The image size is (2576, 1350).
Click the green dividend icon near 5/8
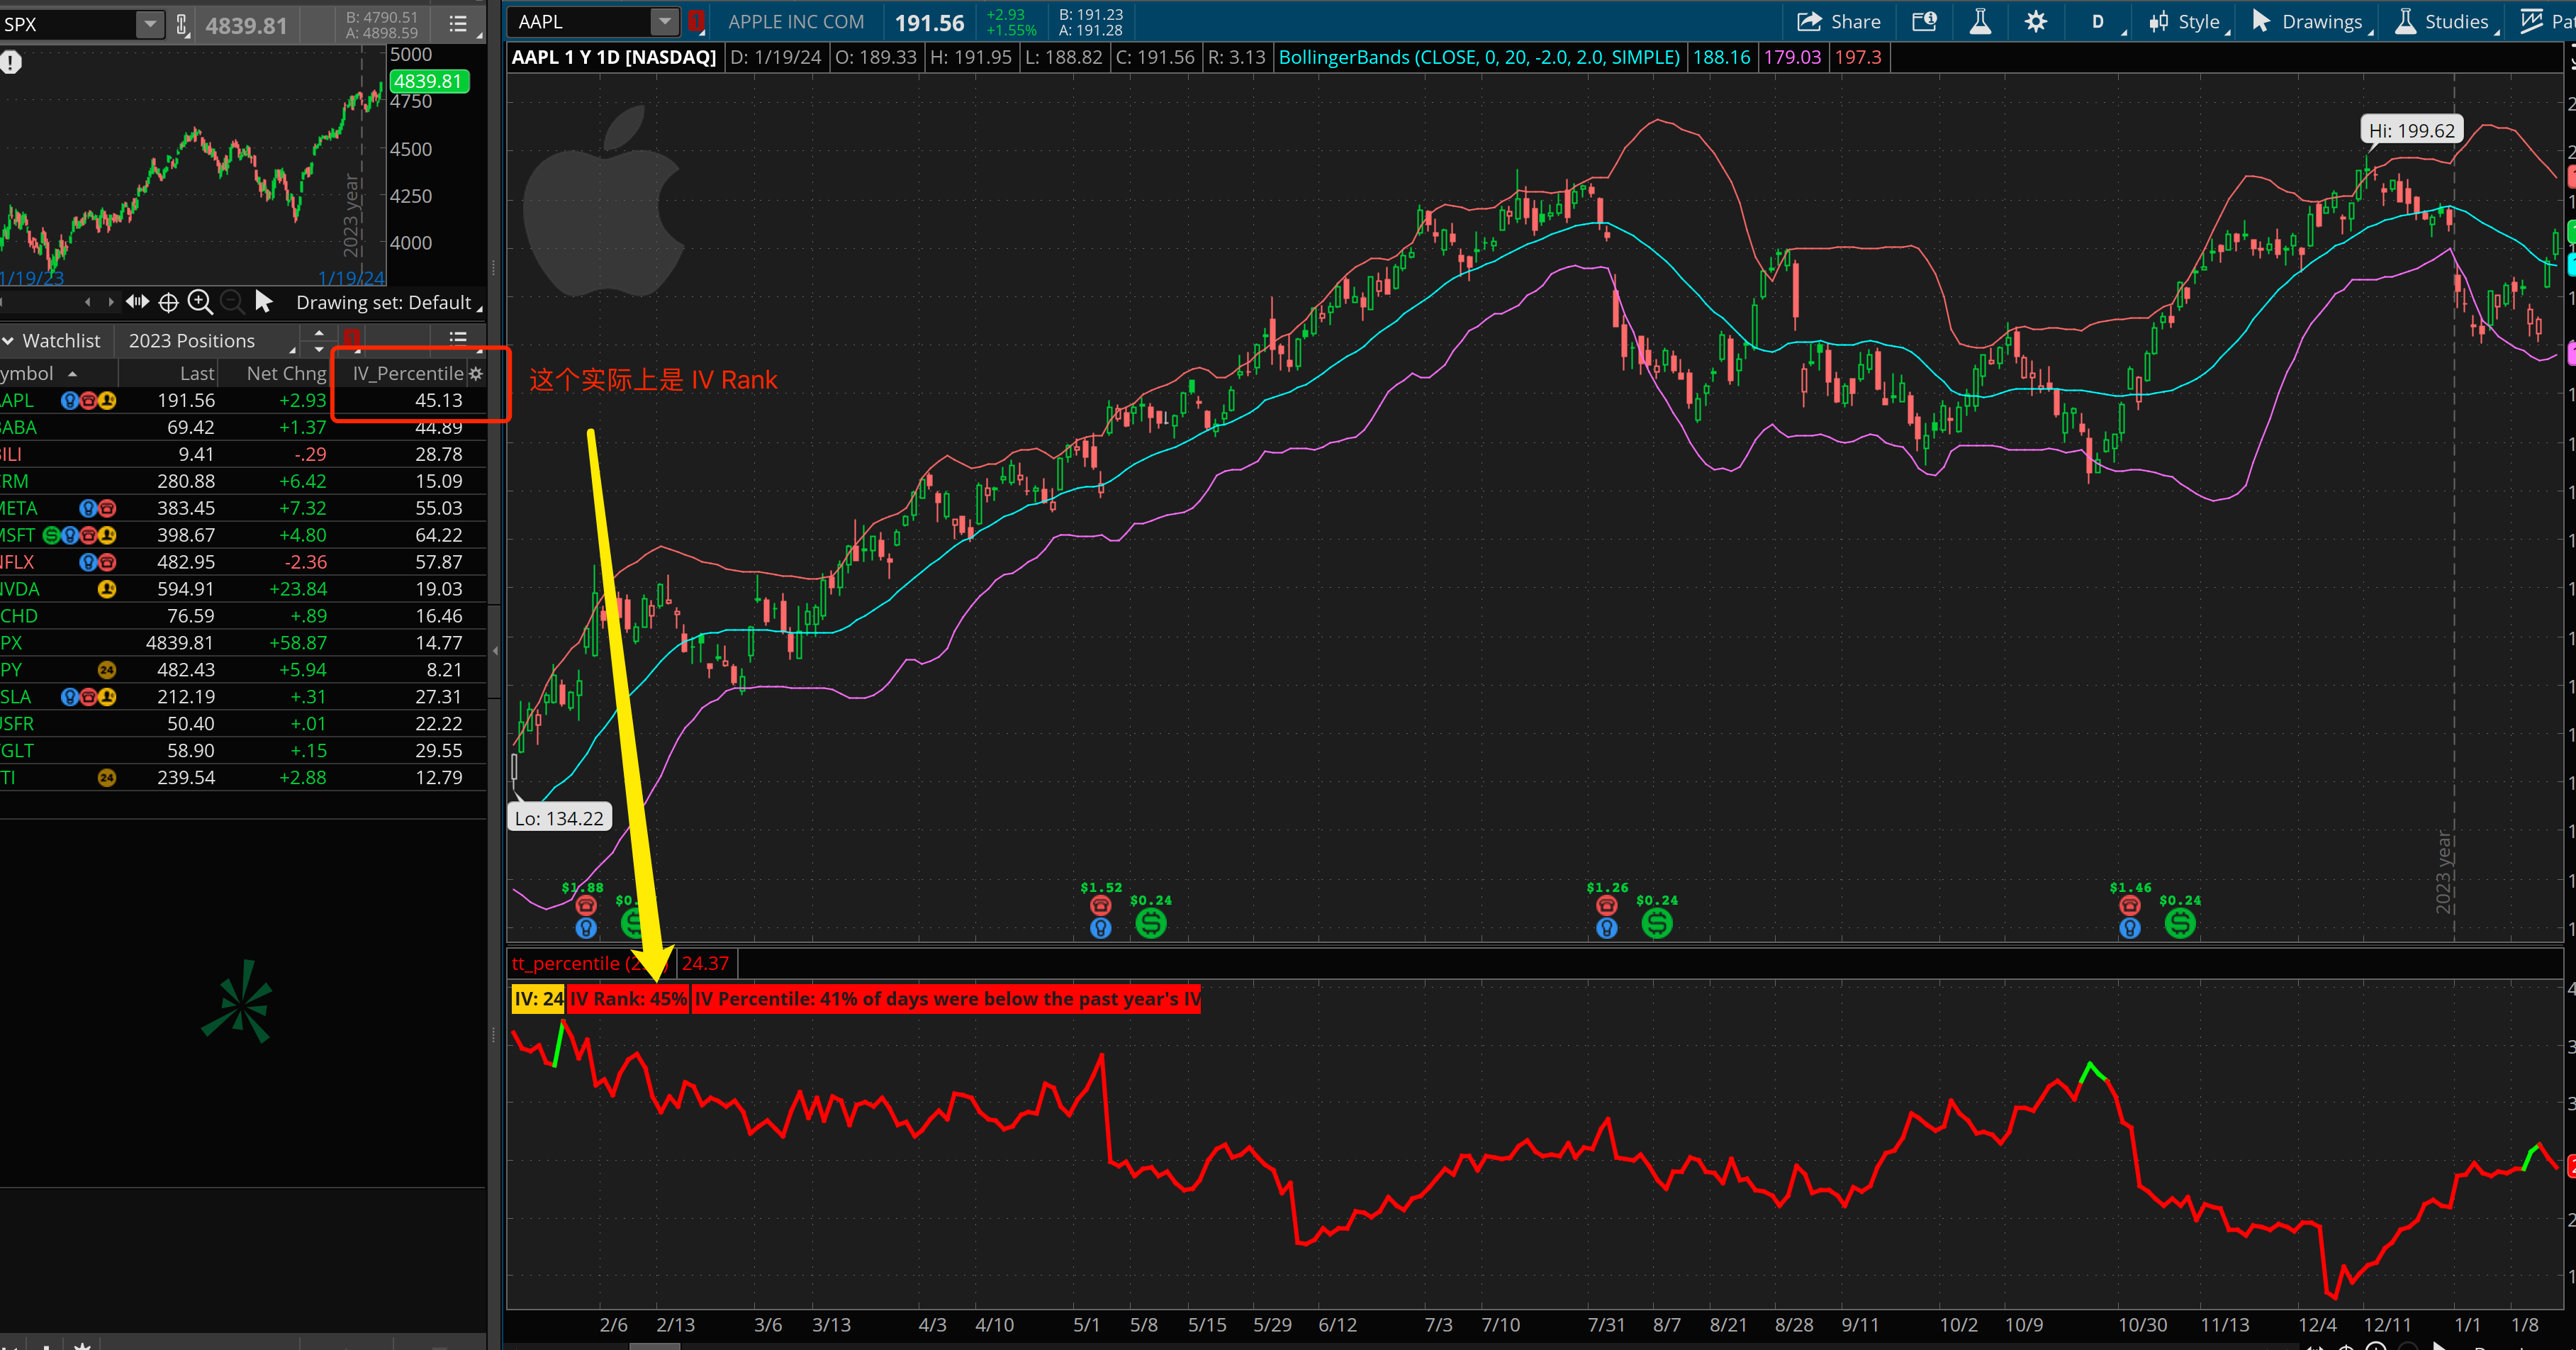point(1151,923)
